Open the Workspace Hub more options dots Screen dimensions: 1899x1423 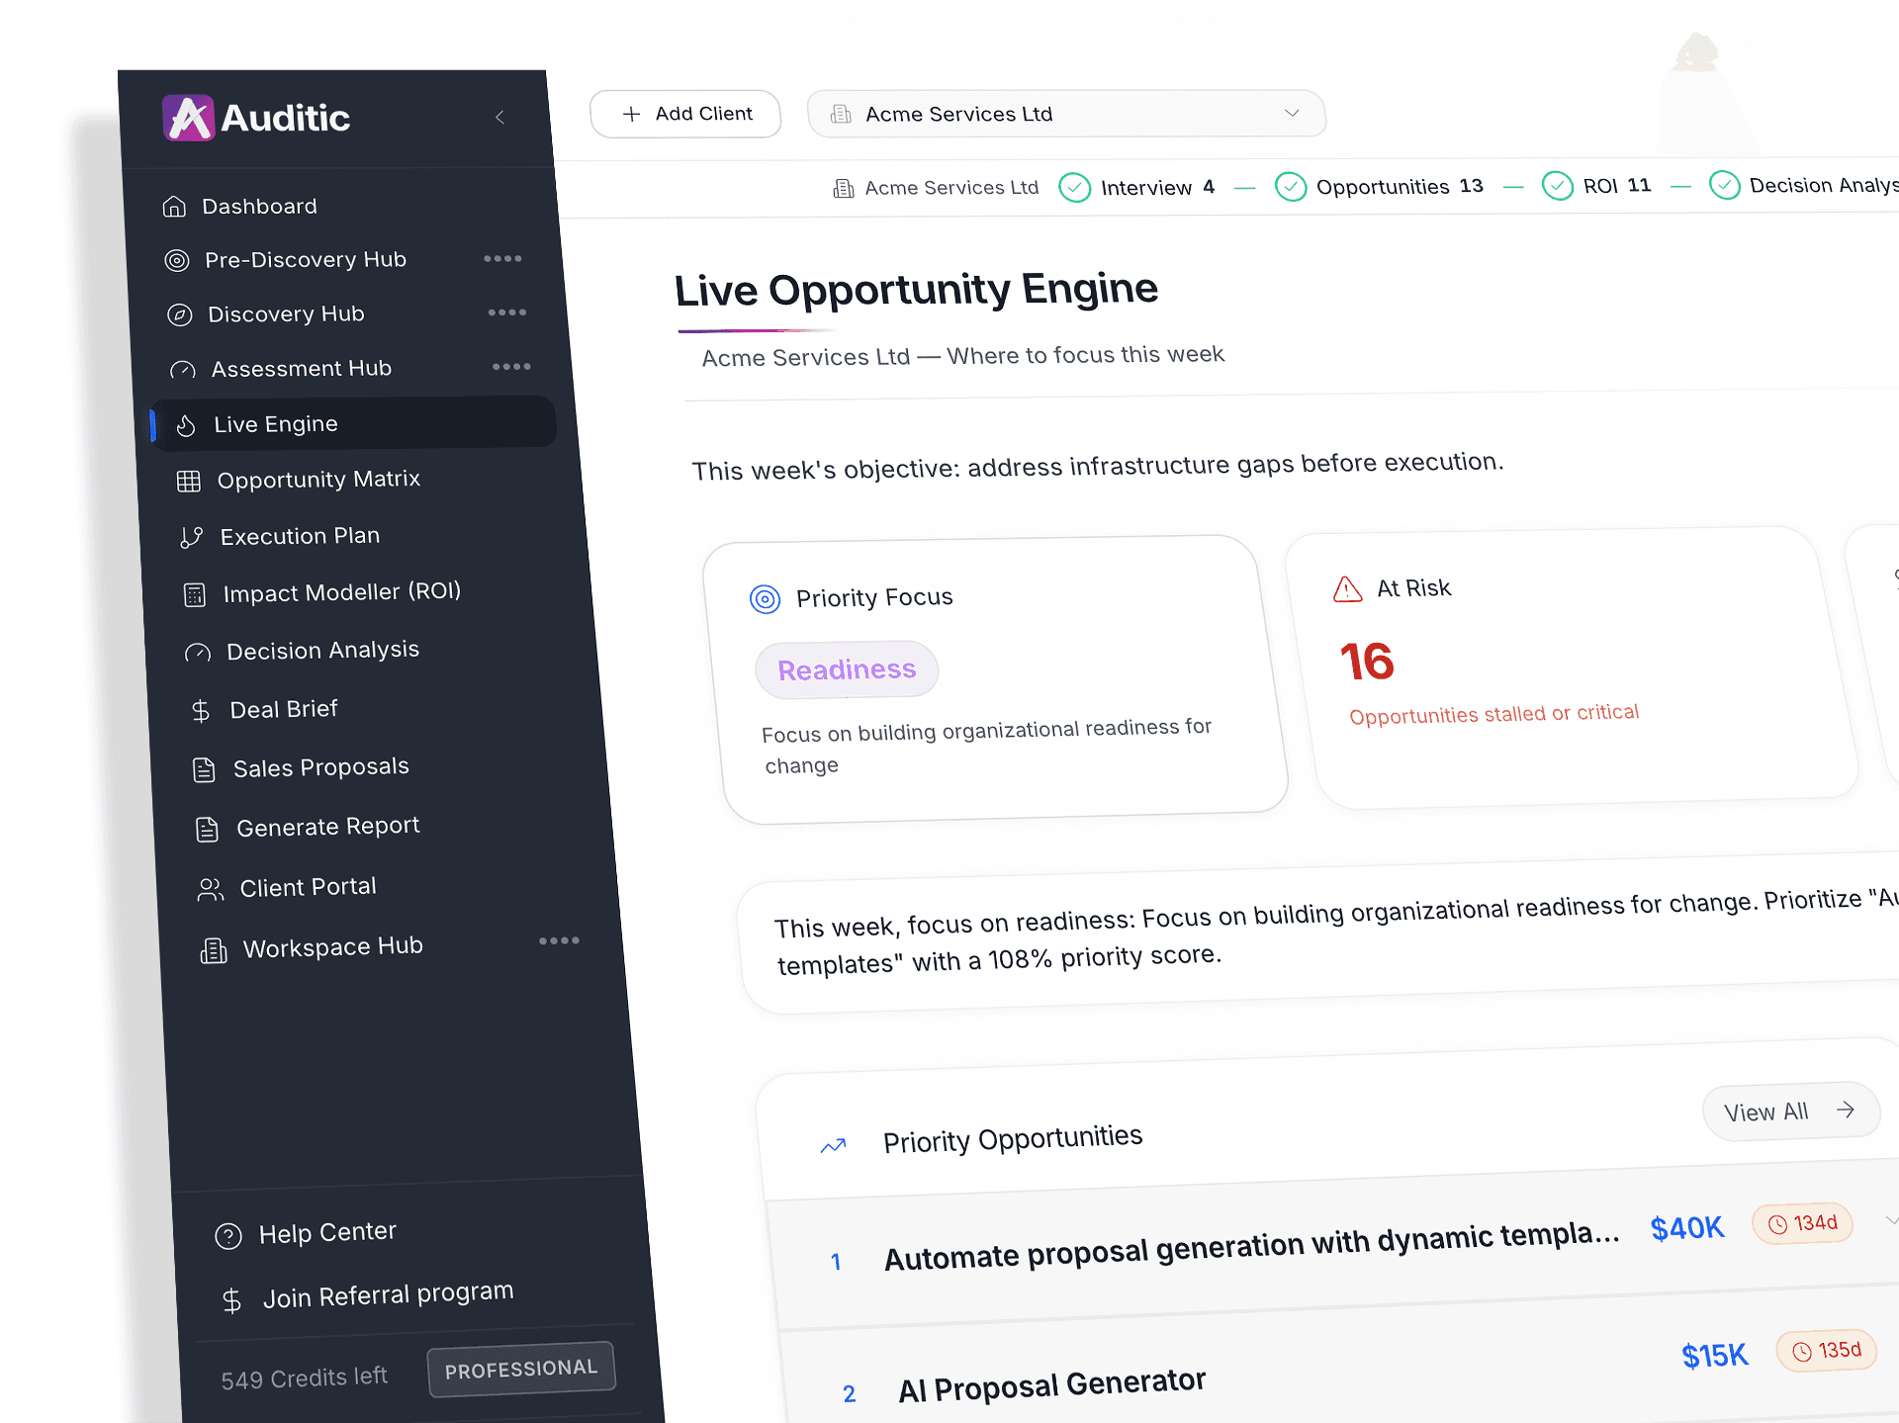click(x=559, y=941)
